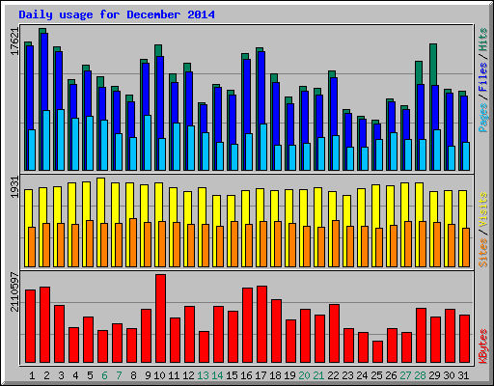Click the 1931 visits axis value
494x386 pixels.
(14, 187)
